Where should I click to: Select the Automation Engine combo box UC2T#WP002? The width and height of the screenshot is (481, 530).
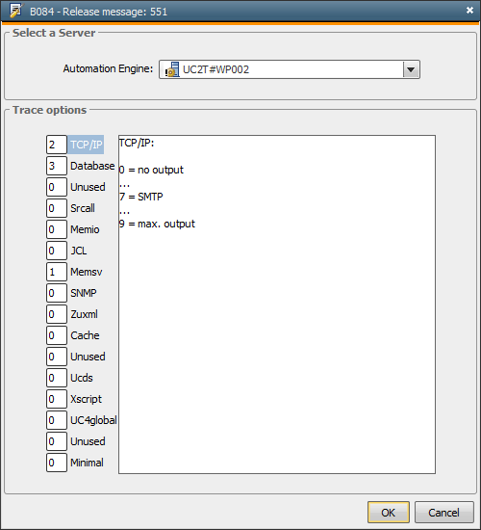[x=290, y=69]
